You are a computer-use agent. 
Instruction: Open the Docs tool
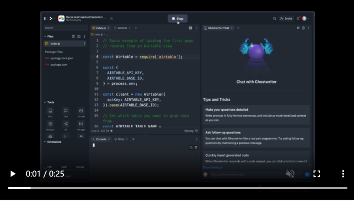pos(51,112)
